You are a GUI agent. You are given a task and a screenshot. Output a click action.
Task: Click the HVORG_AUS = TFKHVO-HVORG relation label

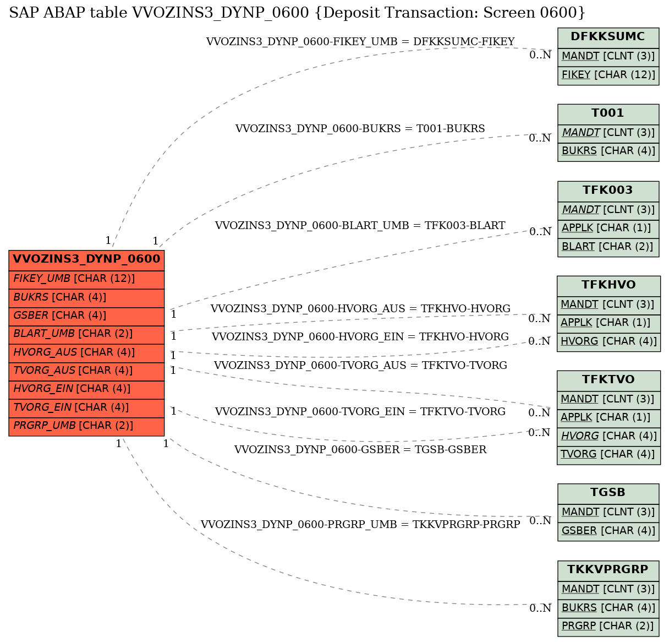pyautogui.click(x=360, y=309)
